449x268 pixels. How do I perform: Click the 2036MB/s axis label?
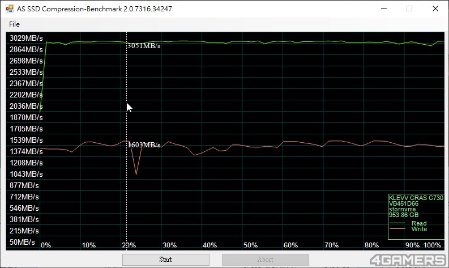click(26, 106)
